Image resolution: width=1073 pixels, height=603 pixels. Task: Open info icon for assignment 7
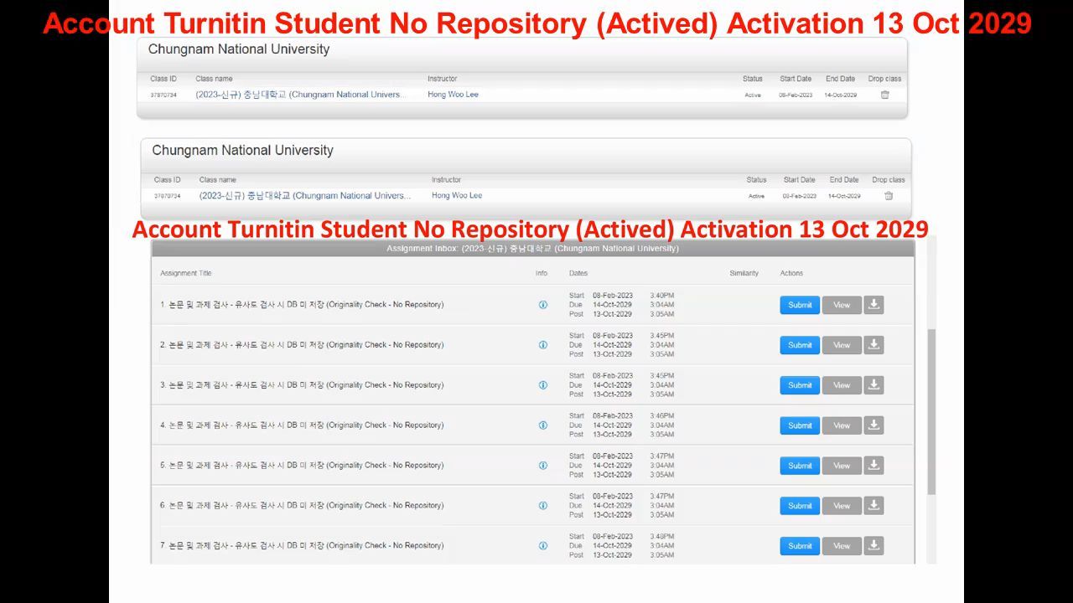543,546
